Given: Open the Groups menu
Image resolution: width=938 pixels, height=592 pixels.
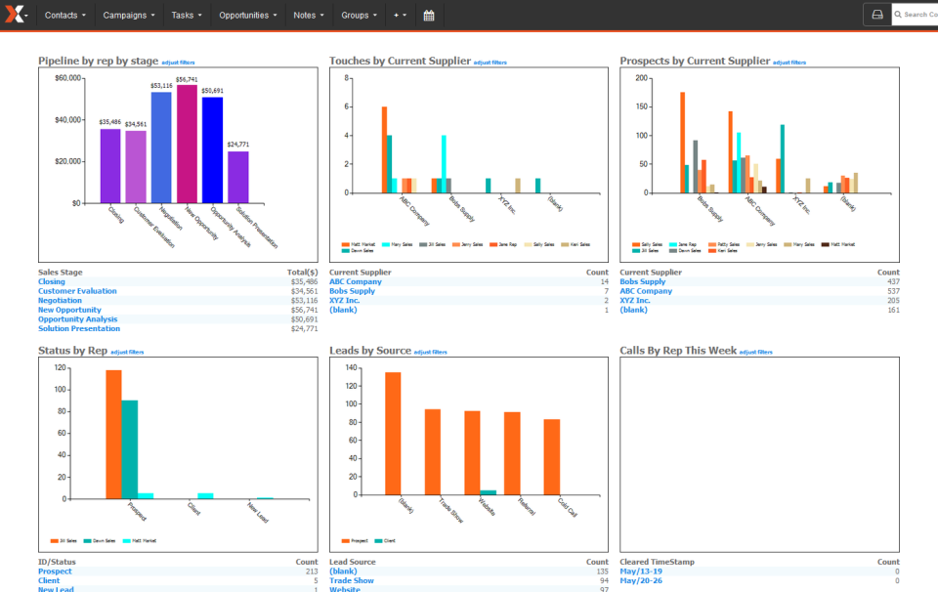Looking at the screenshot, I should [x=359, y=16].
